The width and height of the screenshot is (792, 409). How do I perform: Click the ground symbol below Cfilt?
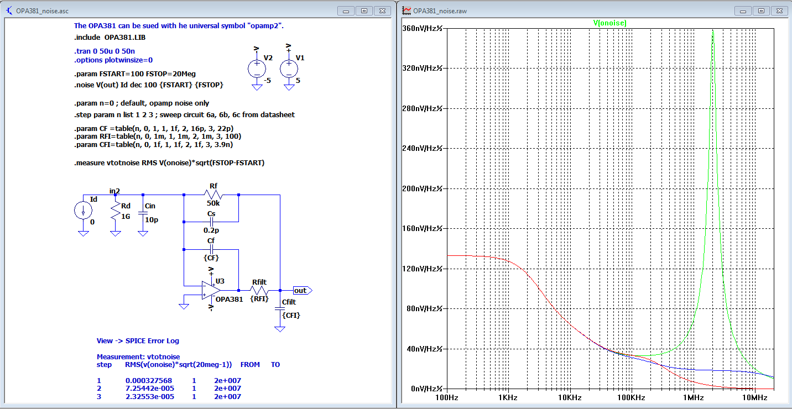280,329
